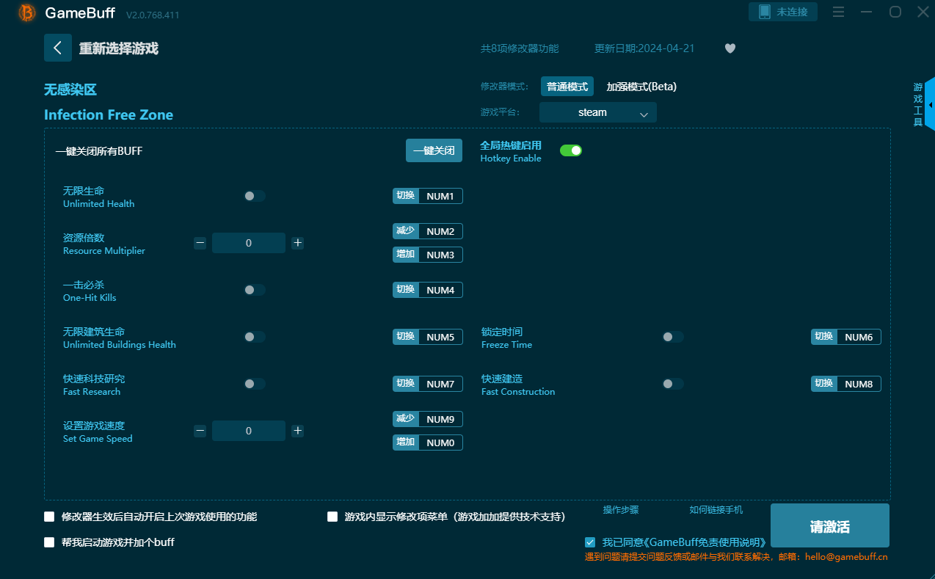Open the 操作步骤 link
Image resolution: width=935 pixels, height=579 pixels.
pyautogui.click(x=621, y=510)
